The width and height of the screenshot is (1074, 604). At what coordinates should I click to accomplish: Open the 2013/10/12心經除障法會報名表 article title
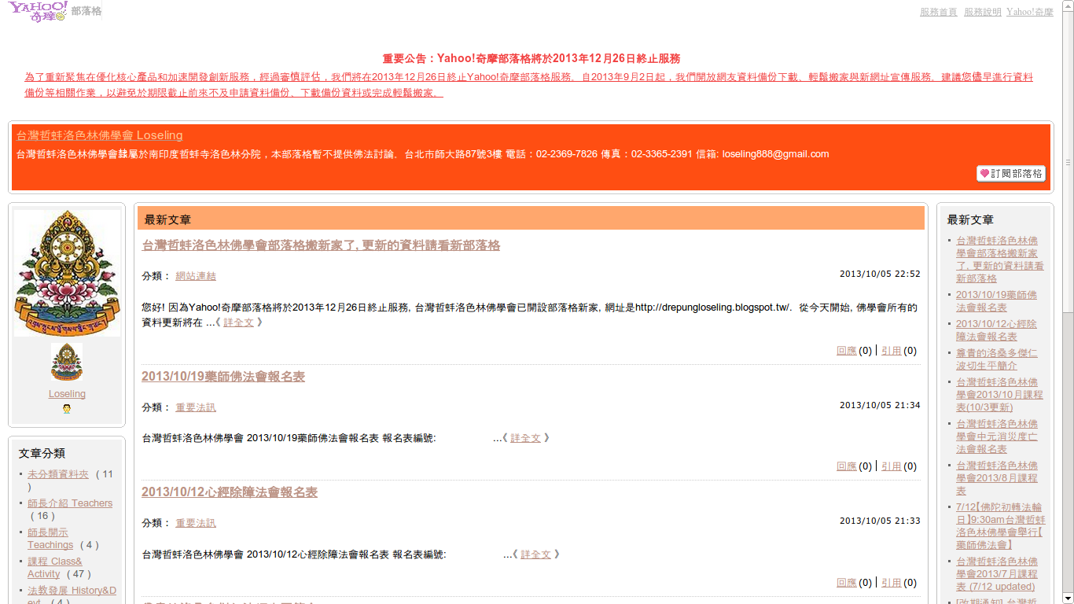pyautogui.click(x=230, y=492)
